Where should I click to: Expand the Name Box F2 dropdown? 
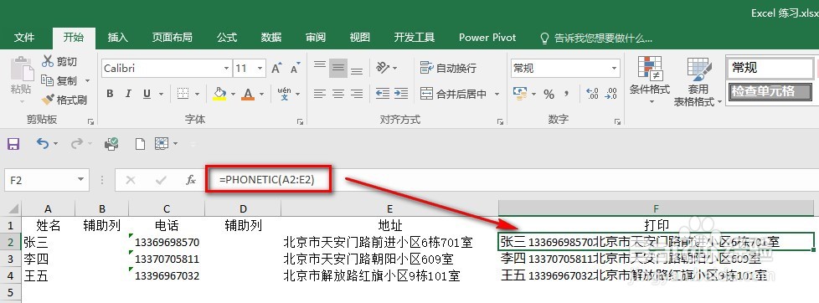(81, 180)
